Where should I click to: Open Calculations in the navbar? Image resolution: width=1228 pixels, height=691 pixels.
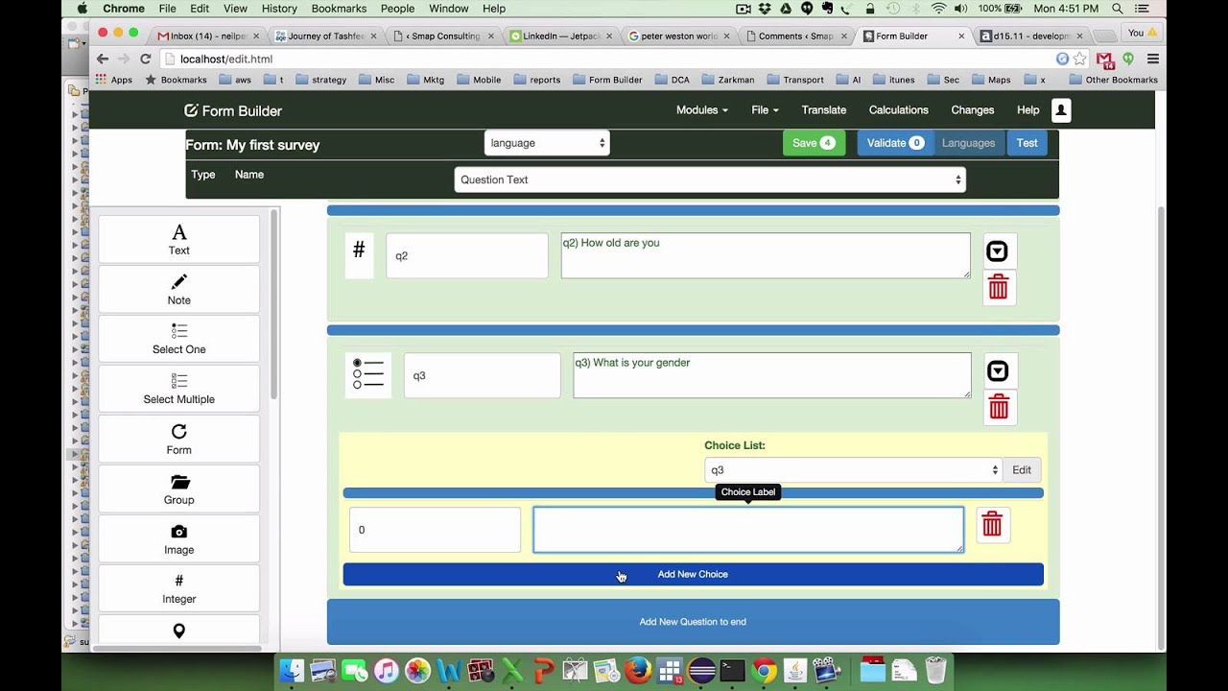pyautogui.click(x=899, y=110)
